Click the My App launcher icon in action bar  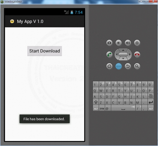[12, 21]
